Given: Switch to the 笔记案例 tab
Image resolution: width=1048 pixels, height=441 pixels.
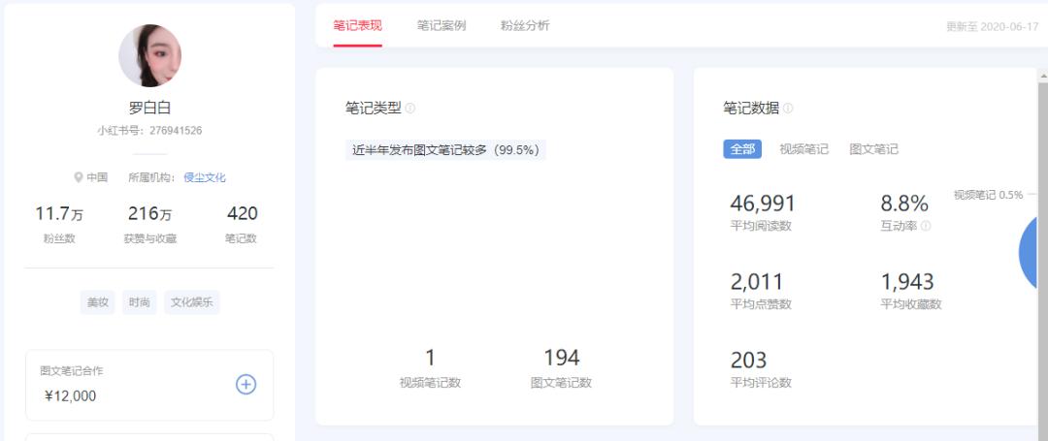Looking at the screenshot, I should 442,26.
